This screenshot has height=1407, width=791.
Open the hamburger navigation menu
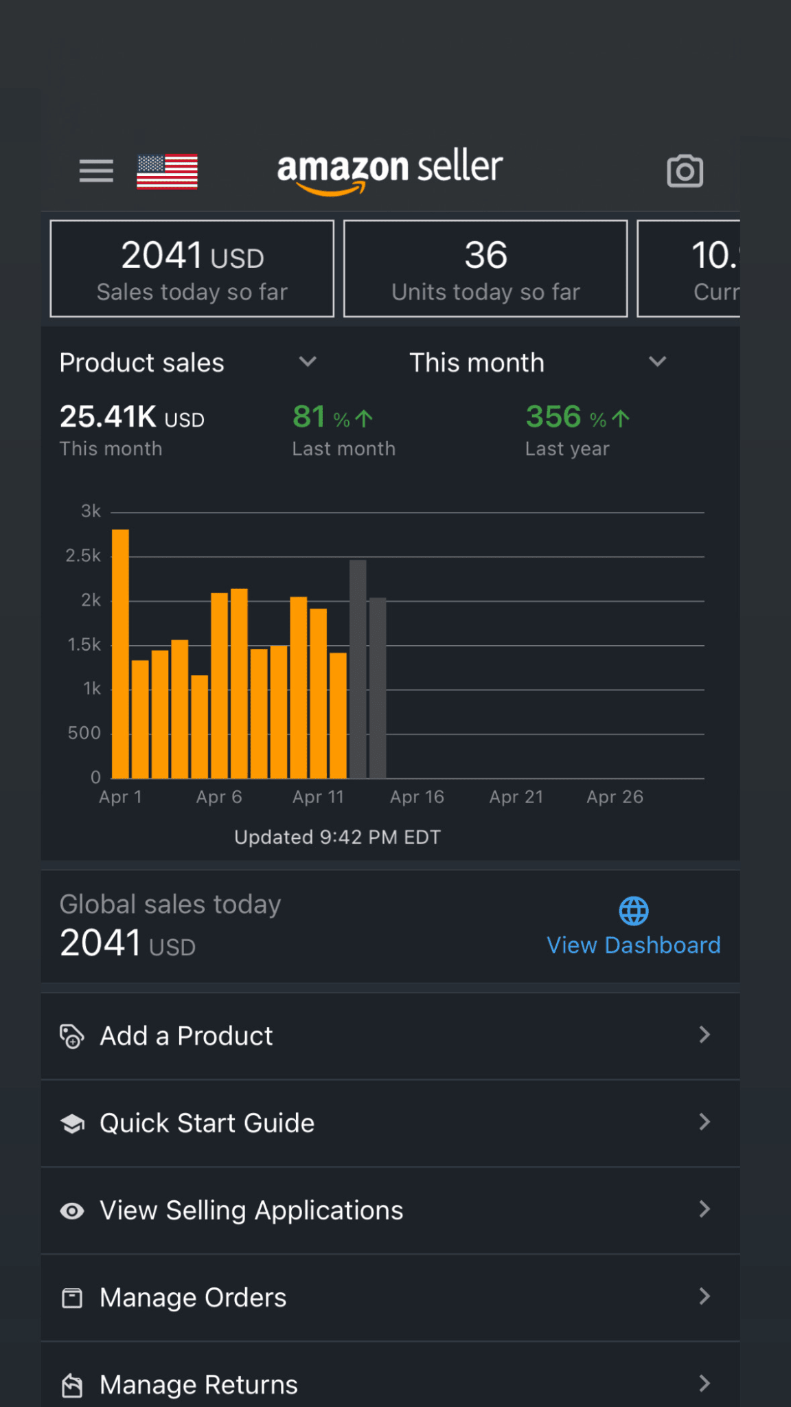(96, 171)
